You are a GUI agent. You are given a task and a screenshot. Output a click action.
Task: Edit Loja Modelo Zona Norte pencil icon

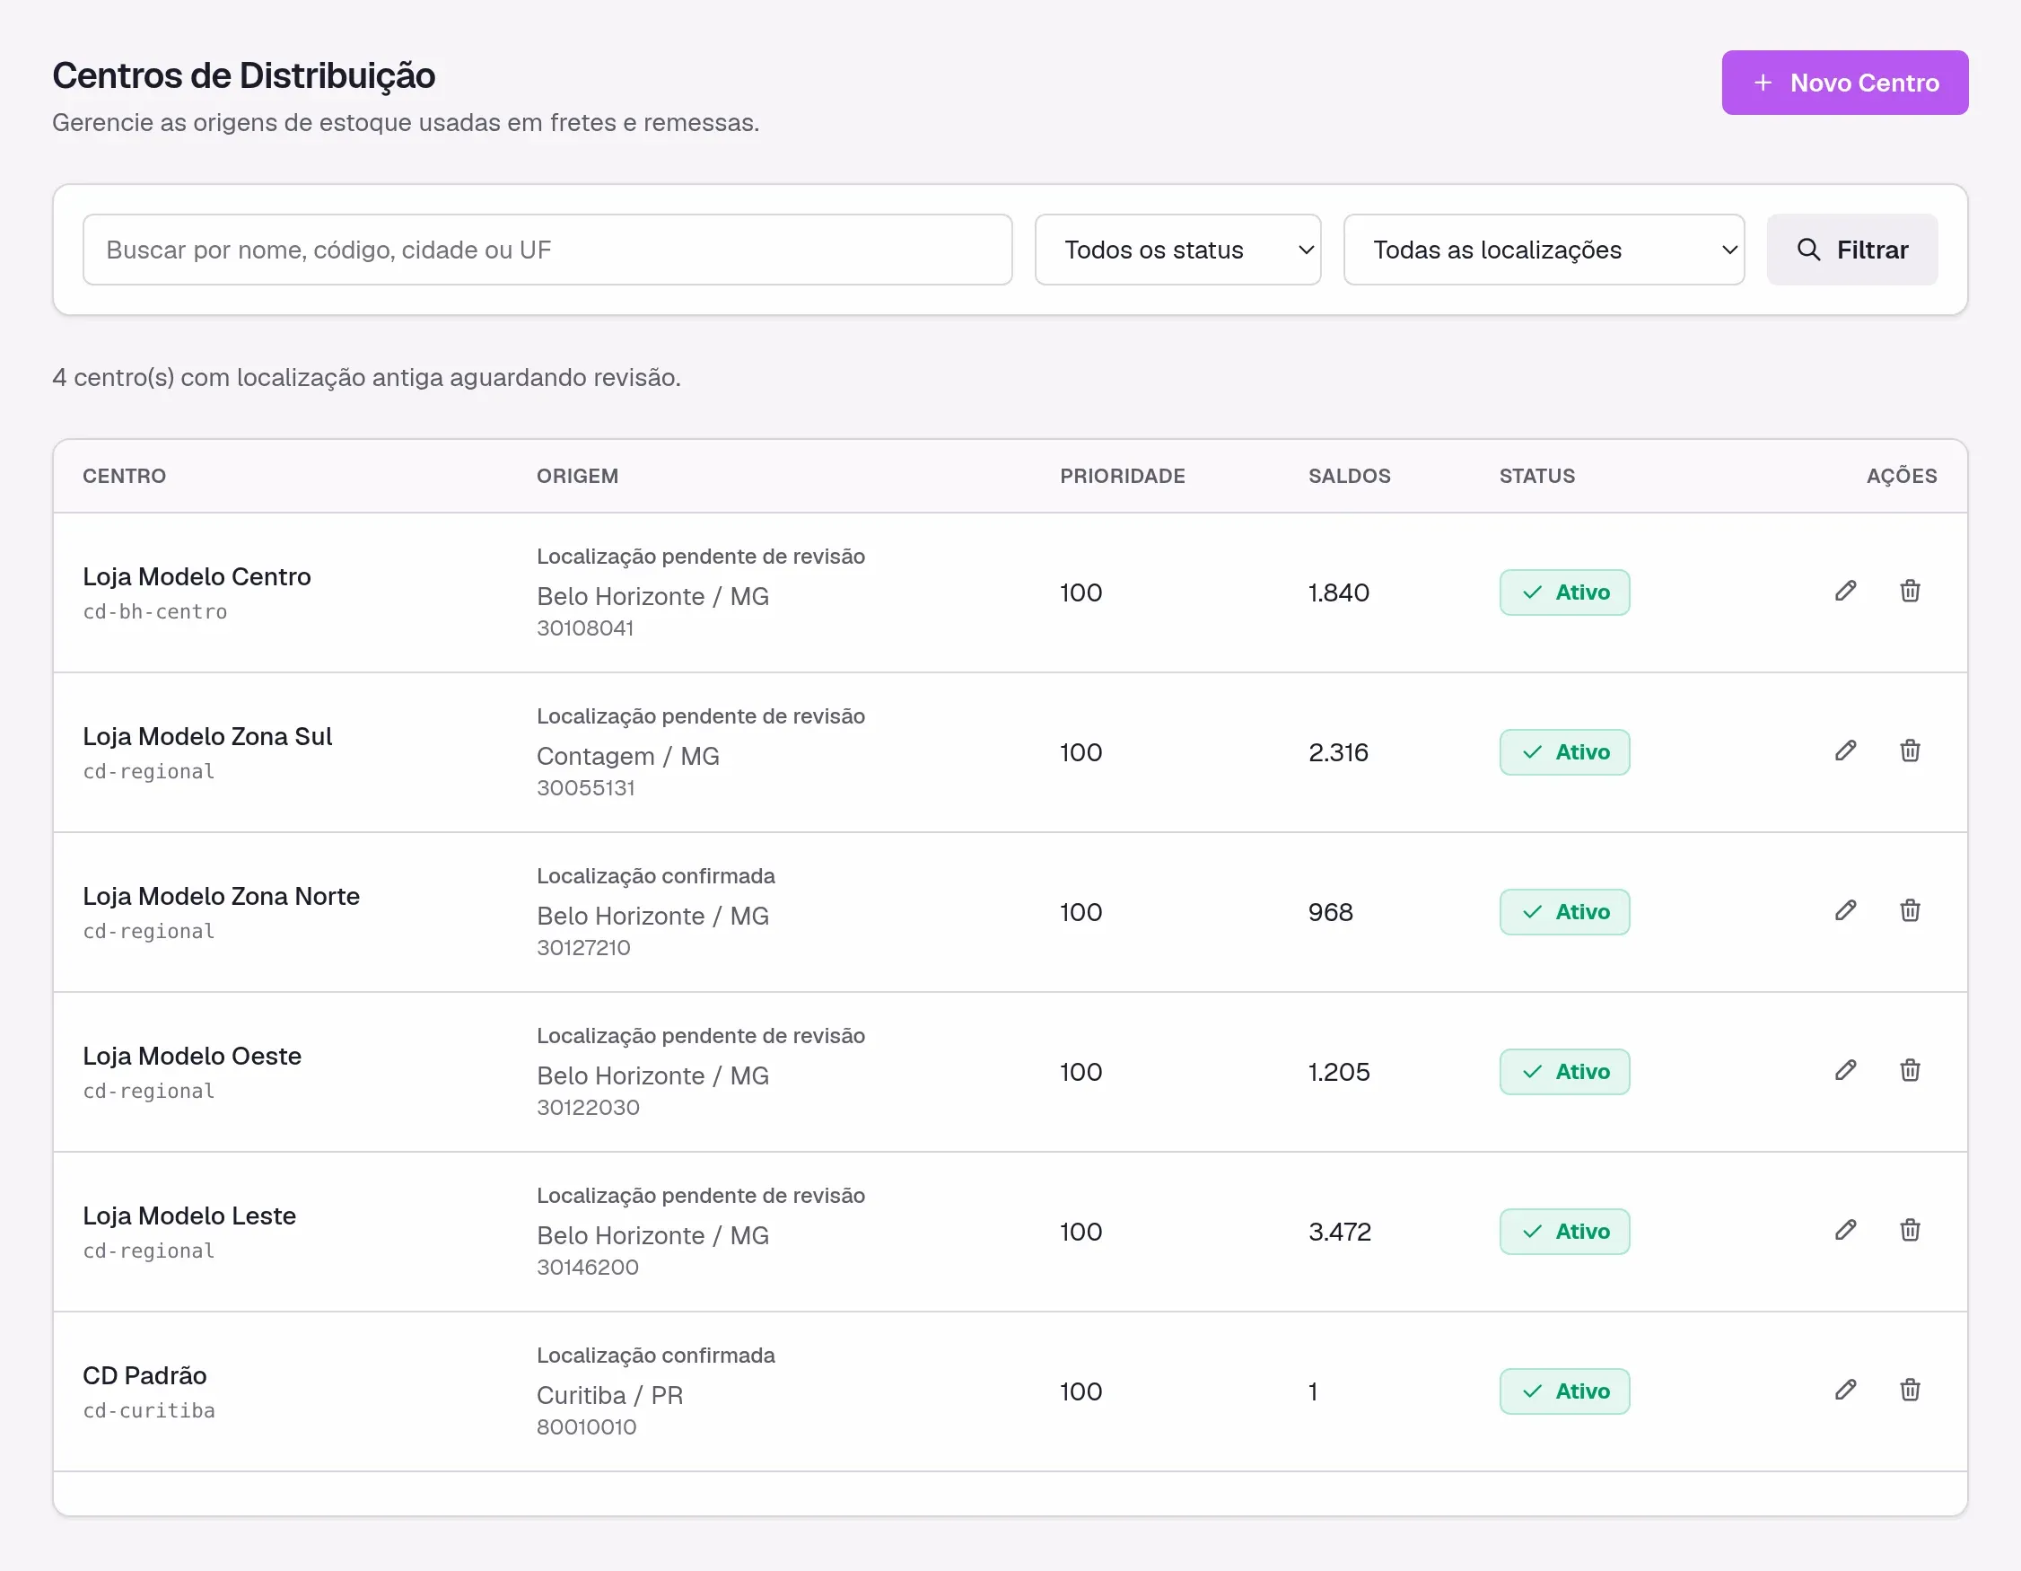1845,911
